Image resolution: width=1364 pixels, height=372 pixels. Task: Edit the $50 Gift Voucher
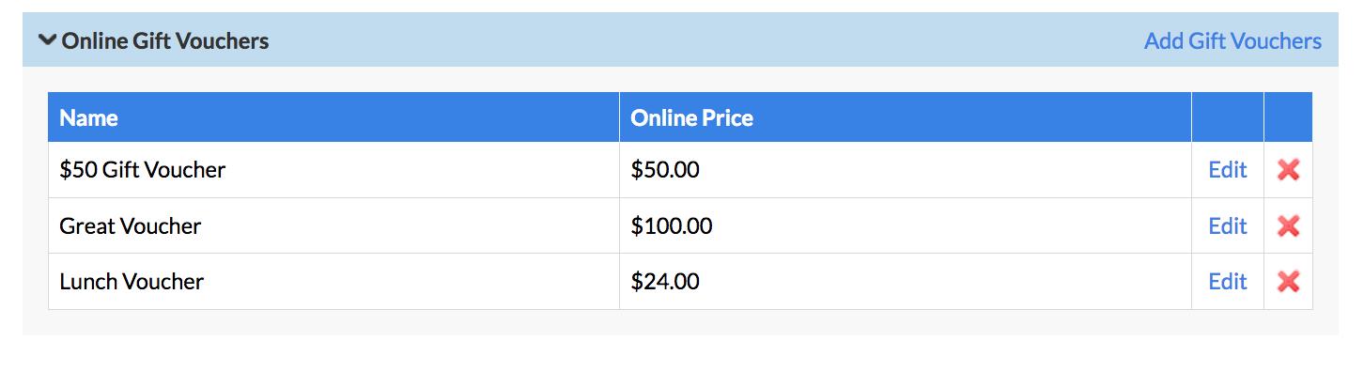(x=1228, y=170)
